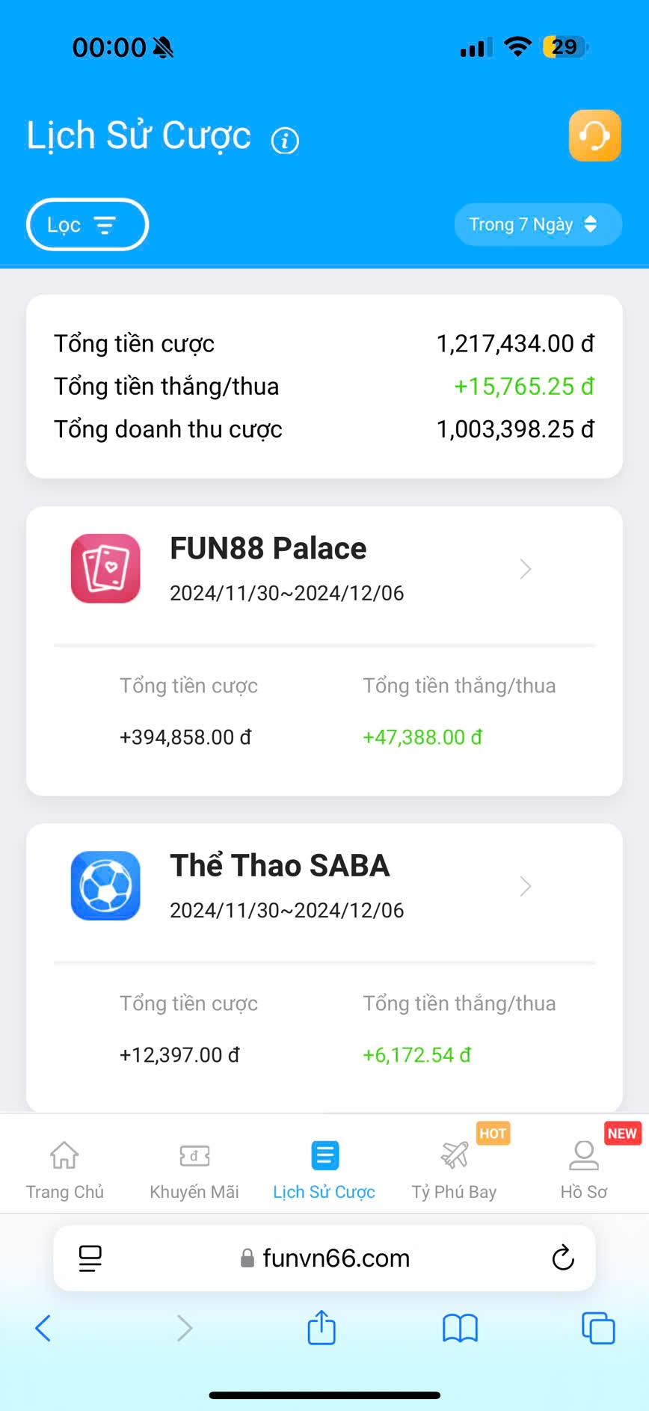649x1411 pixels.
Task: Open Safari bookmarks book icon
Action: coord(460,1328)
